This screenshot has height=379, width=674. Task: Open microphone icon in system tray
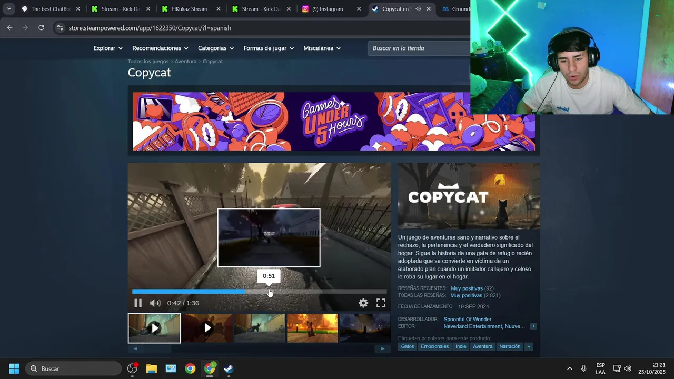583,368
